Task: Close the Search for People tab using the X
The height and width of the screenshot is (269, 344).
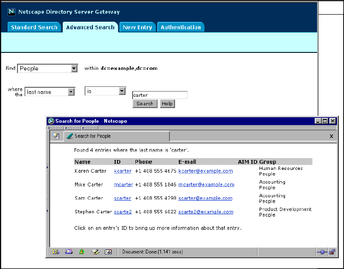Action: [331, 136]
